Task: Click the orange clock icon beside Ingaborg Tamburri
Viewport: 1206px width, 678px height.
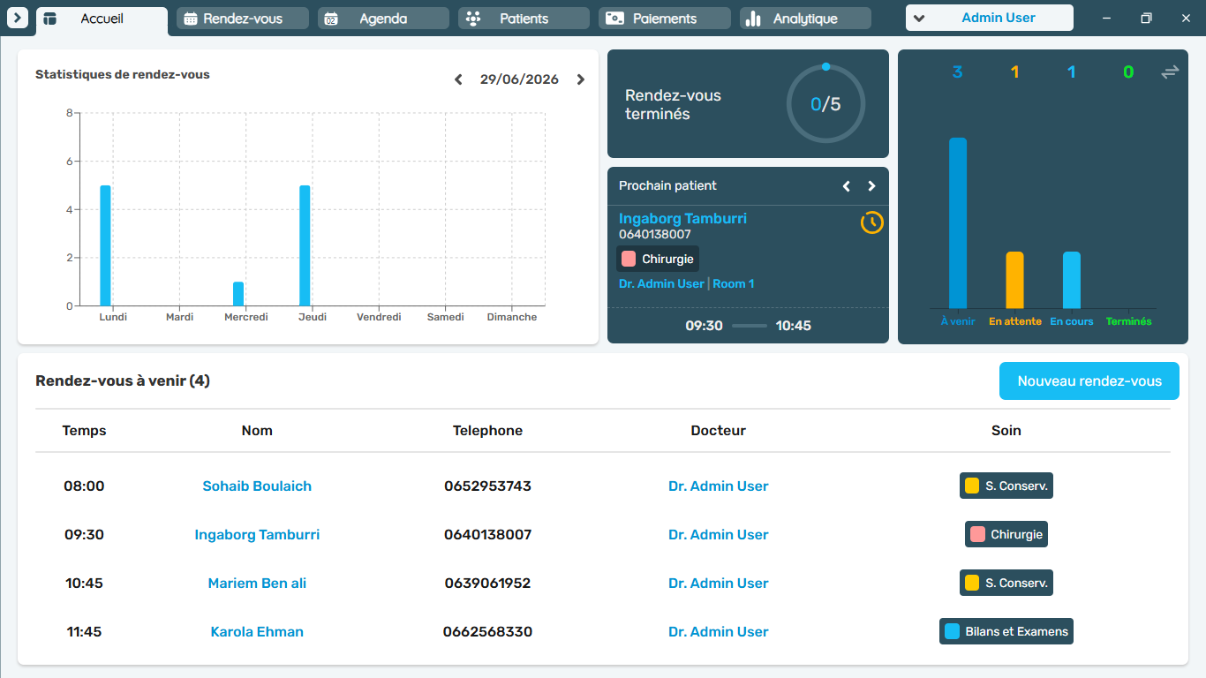Action: coord(872,222)
